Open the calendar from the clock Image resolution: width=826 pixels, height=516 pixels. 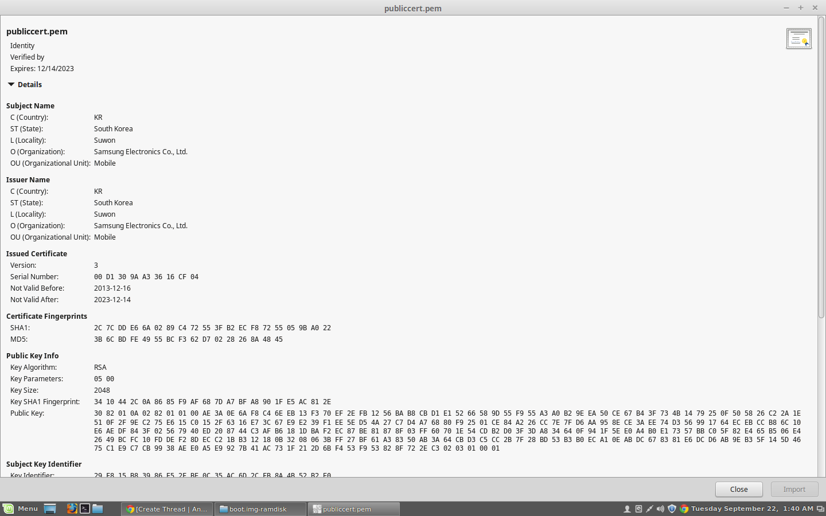752,509
